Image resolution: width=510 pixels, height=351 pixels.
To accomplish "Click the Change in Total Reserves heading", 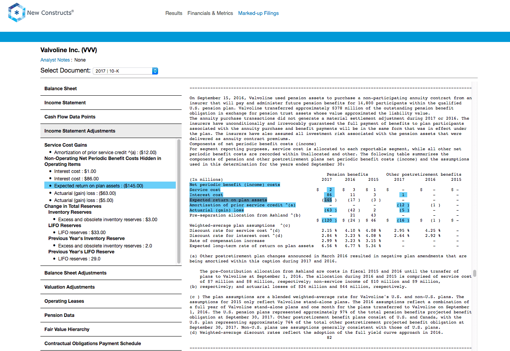I will click(x=73, y=206).
